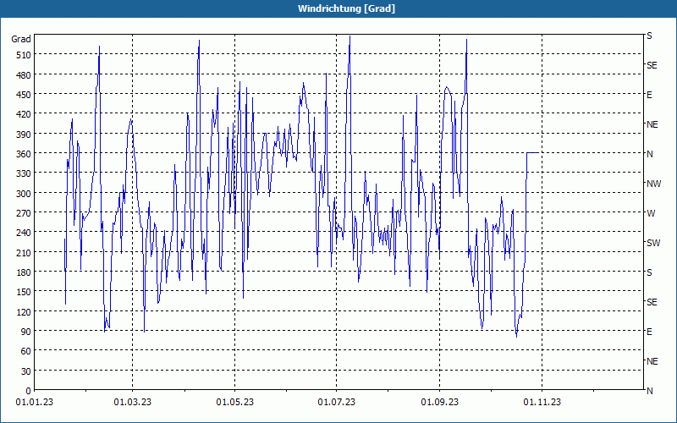Click the date label 01.01.23
The width and height of the screenshot is (677, 423).
(x=35, y=403)
